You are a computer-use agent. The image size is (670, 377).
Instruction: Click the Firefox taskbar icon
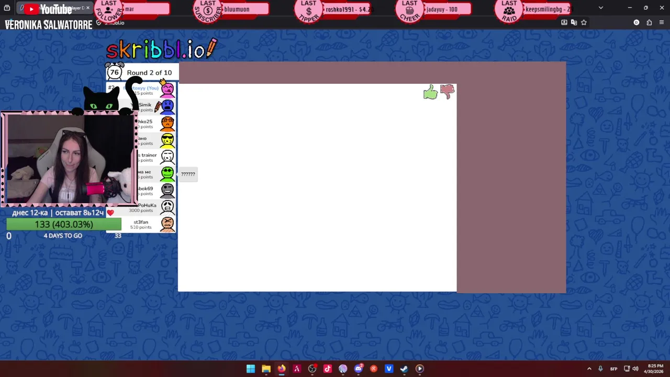click(x=282, y=369)
